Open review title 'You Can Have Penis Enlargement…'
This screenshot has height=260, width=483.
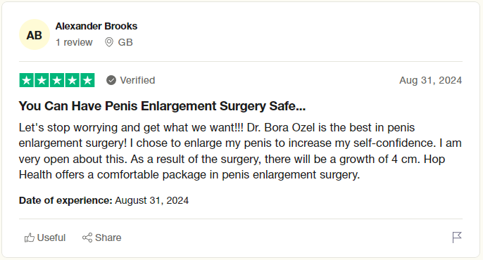tap(163, 106)
